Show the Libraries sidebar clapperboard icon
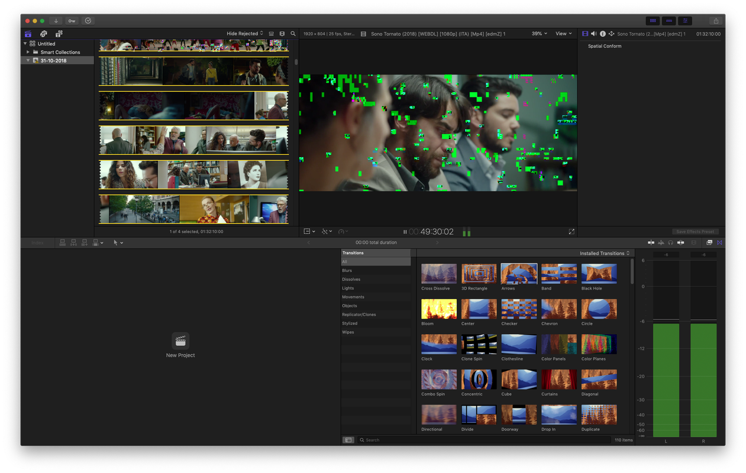The image size is (746, 473). point(28,34)
